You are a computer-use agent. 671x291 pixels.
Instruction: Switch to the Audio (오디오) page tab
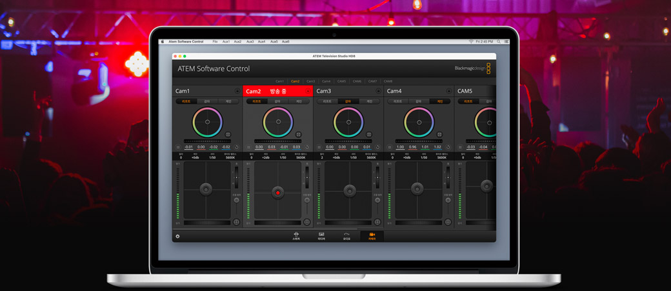coord(346,236)
